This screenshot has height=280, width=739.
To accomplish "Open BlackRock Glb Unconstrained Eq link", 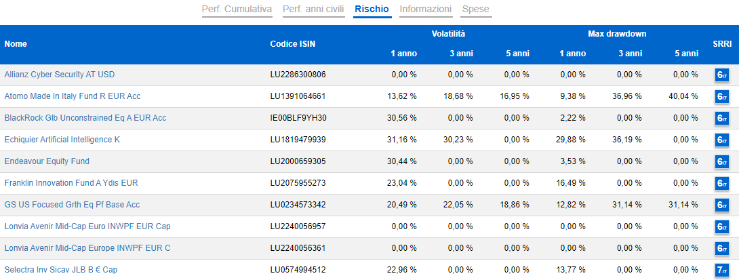I will [x=85, y=118].
